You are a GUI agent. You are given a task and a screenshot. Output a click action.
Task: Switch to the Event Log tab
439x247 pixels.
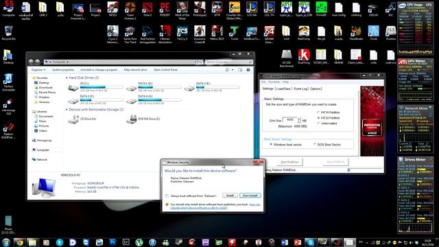pos(300,89)
